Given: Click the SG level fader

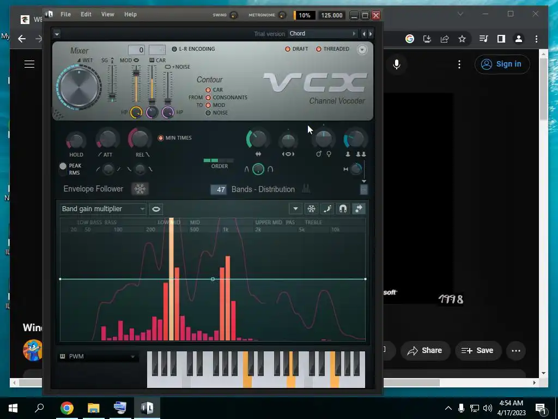Looking at the screenshot, I should point(112,97).
